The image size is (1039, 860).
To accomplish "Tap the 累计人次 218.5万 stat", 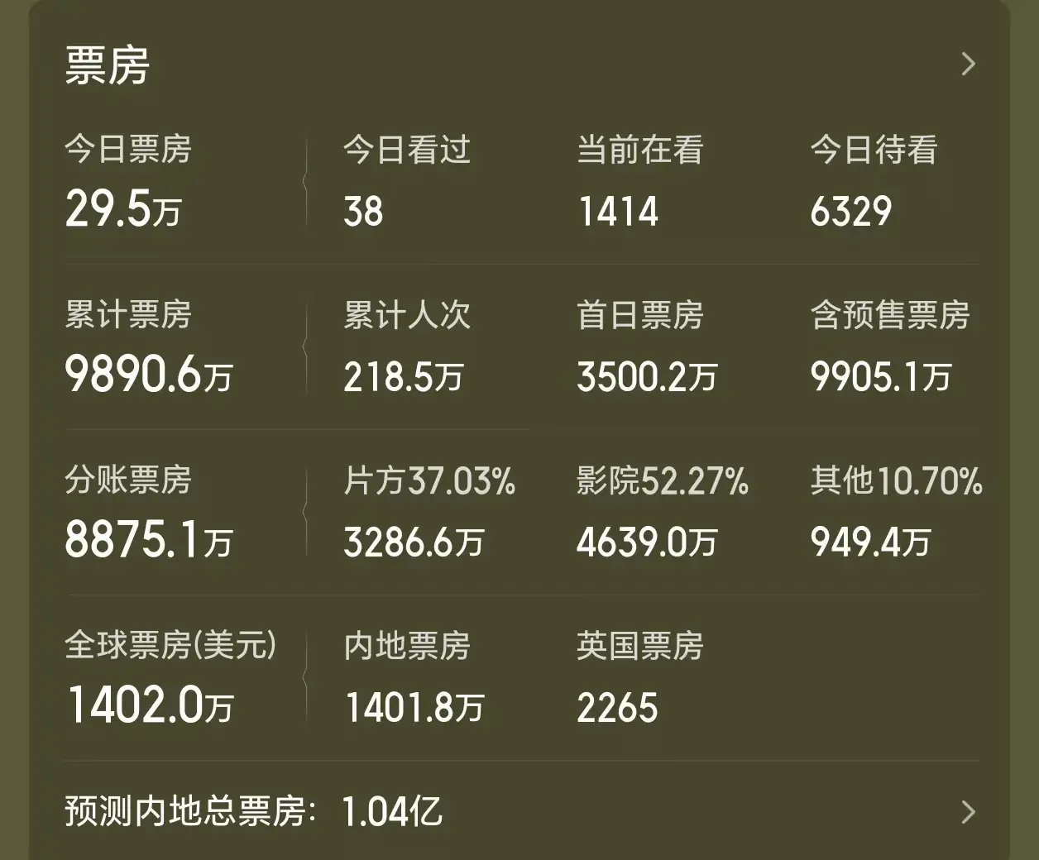I will click(x=404, y=377).
